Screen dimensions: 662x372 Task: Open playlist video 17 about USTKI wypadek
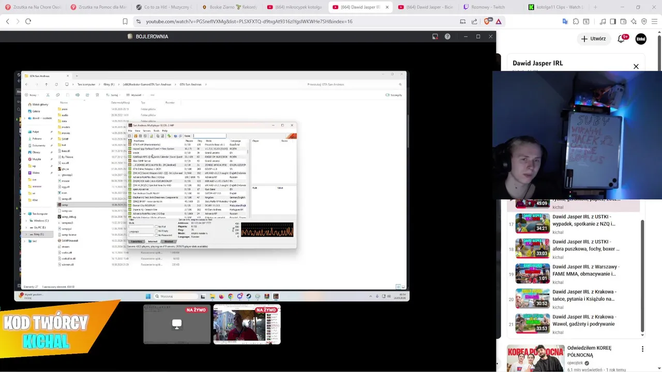574,224
